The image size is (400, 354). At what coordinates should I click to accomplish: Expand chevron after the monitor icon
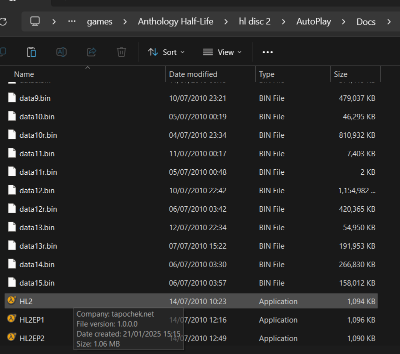click(54, 21)
